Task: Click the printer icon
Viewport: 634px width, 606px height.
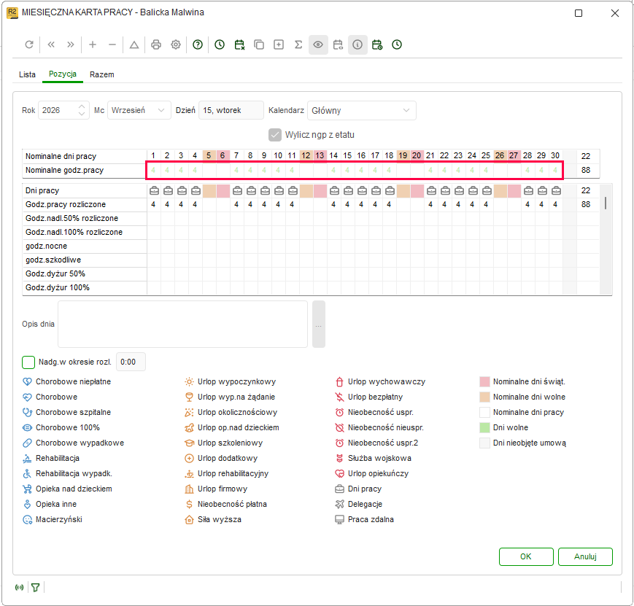Action: coord(156,44)
